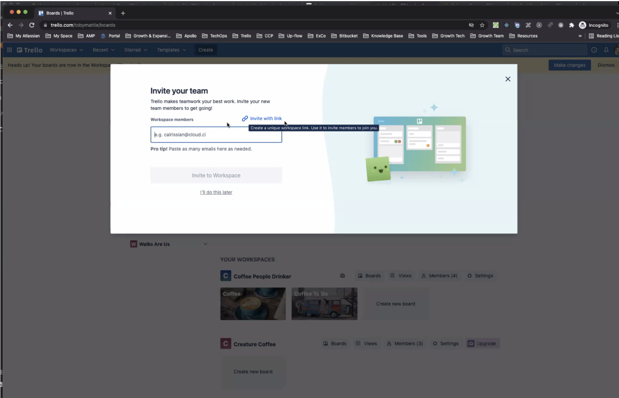This screenshot has width=619, height=398.
Task: Click the browser back arrow
Action: (x=10, y=25)
